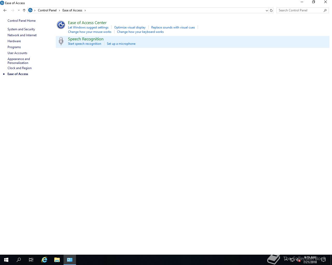
Task: Go to Control Panel Home
Action: tap(22, 21)
